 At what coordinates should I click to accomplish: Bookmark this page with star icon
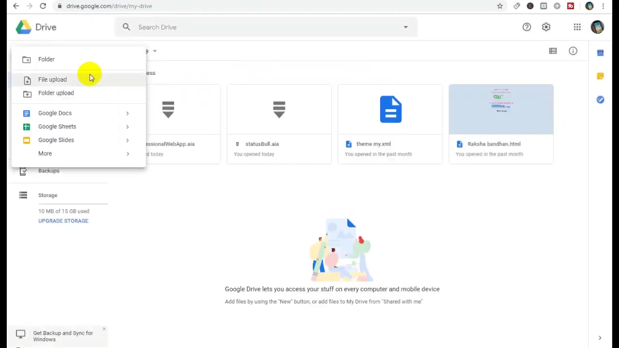coord(500,6)
